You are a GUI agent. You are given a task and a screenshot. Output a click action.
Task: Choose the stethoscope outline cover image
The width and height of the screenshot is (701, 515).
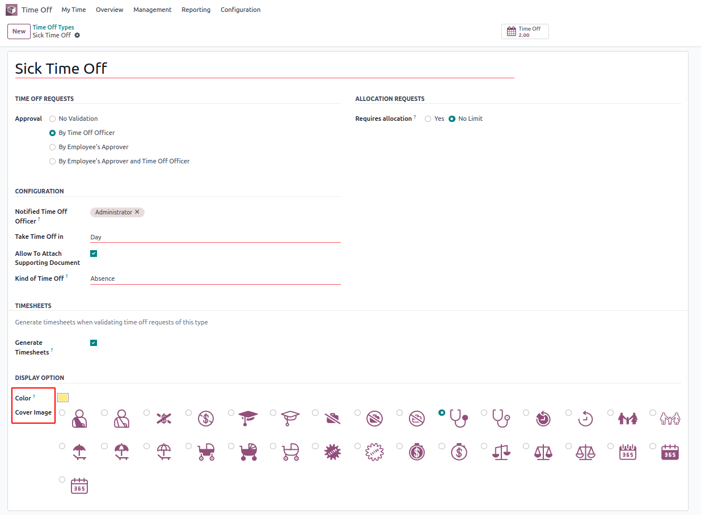[x=484, y=413]
